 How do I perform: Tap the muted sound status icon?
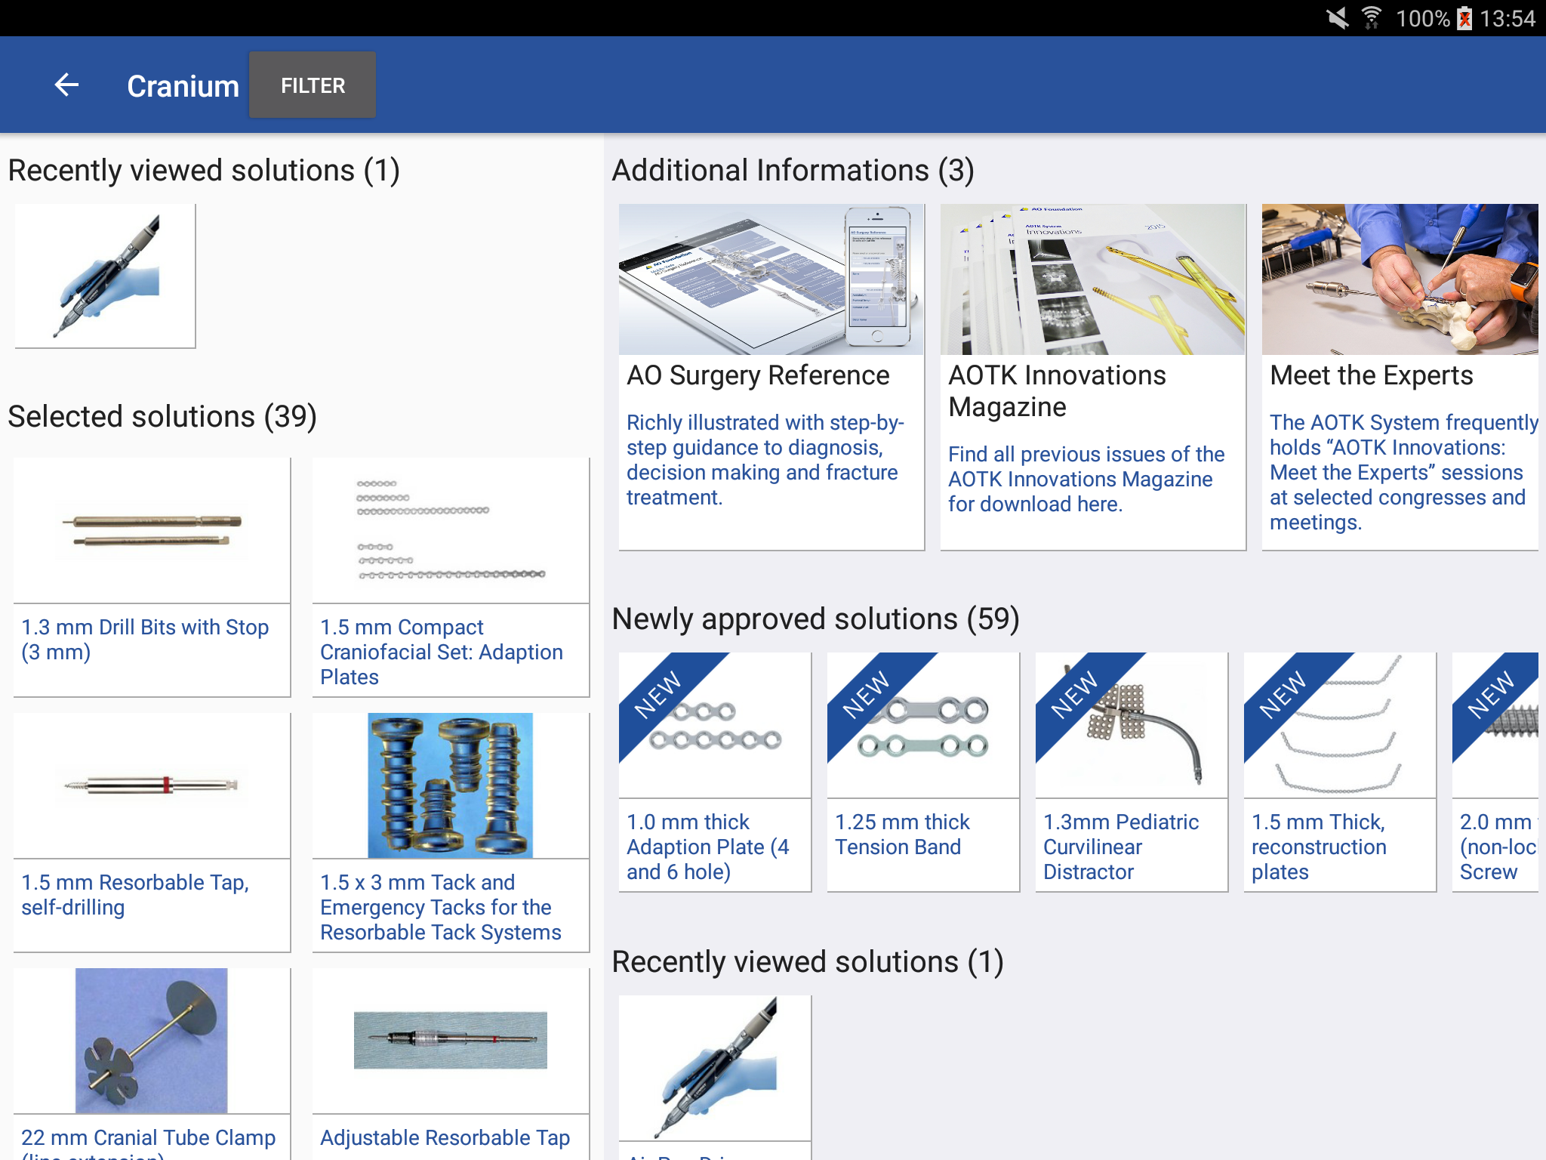(x=1337, y=18)
